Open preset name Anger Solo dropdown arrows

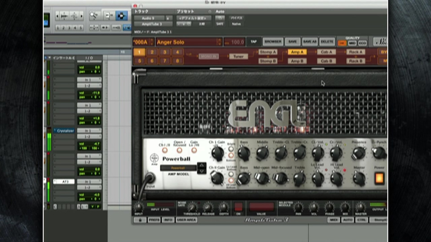click(219, 42)
